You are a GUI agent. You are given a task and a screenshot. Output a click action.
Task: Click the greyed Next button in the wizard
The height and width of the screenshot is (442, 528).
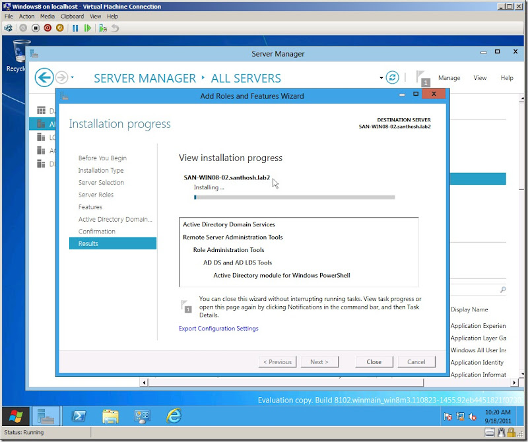[x=319, y=362]
